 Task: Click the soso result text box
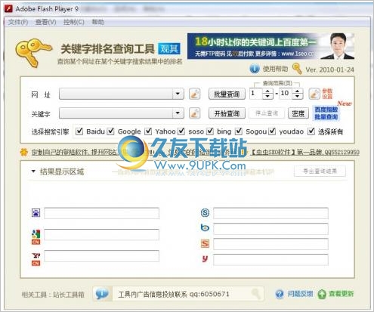(x=270, y=213)
